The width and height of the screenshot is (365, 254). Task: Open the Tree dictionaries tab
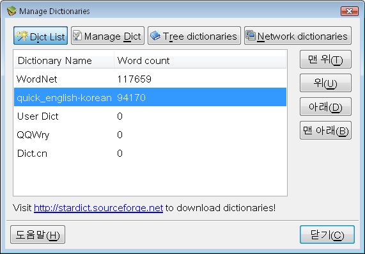pos(194,36)
